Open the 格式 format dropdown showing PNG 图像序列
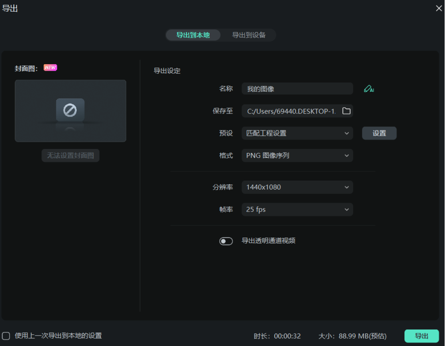The height and width of the screenshot is (346, 445). 297,155
